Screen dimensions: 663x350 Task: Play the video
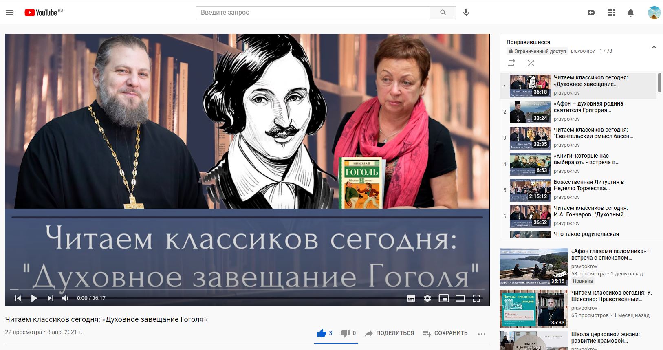pyautogui.click(x=34, y=298)
